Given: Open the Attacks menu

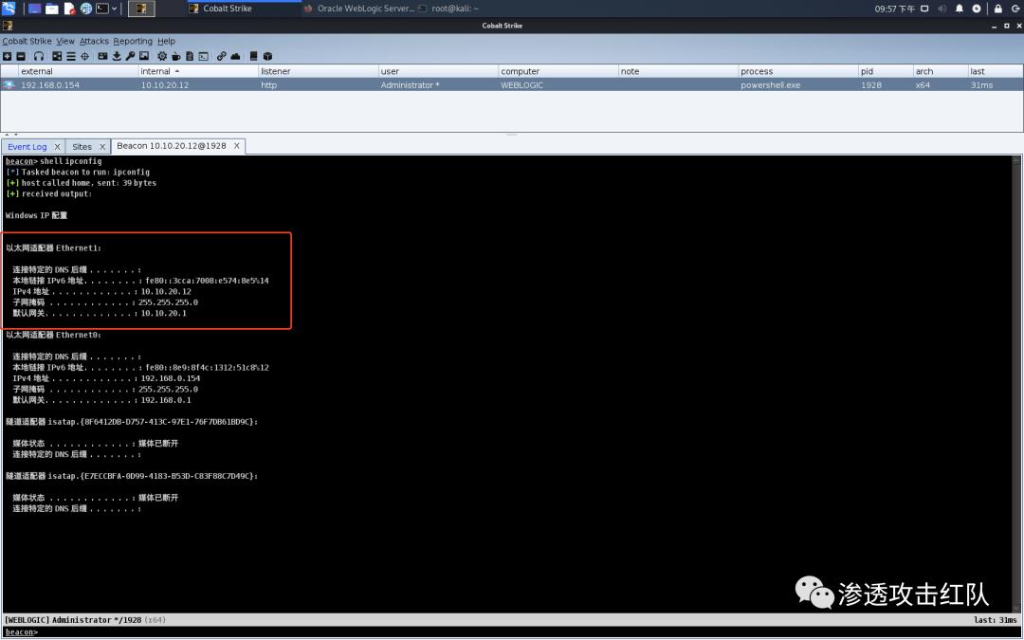Looking at the screenshot, I should (94, 41).
